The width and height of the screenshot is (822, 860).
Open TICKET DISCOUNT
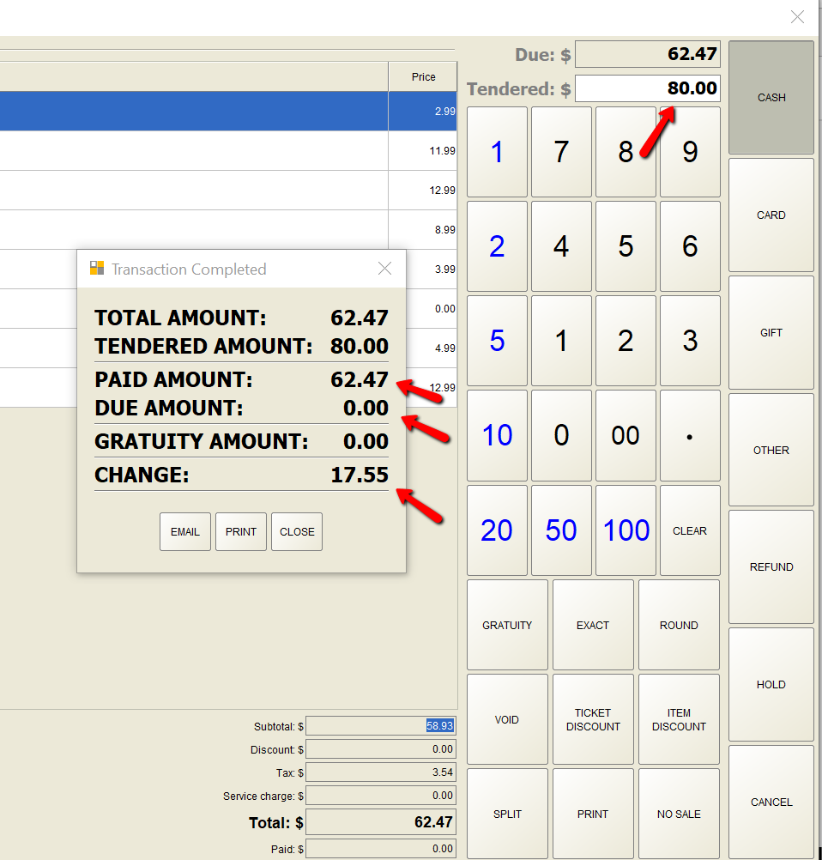tap(593, 719)
